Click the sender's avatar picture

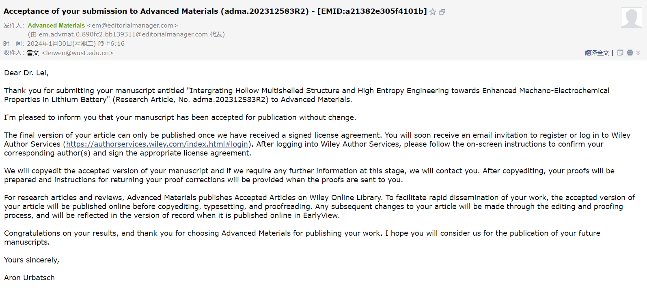[x=632, y=18]
